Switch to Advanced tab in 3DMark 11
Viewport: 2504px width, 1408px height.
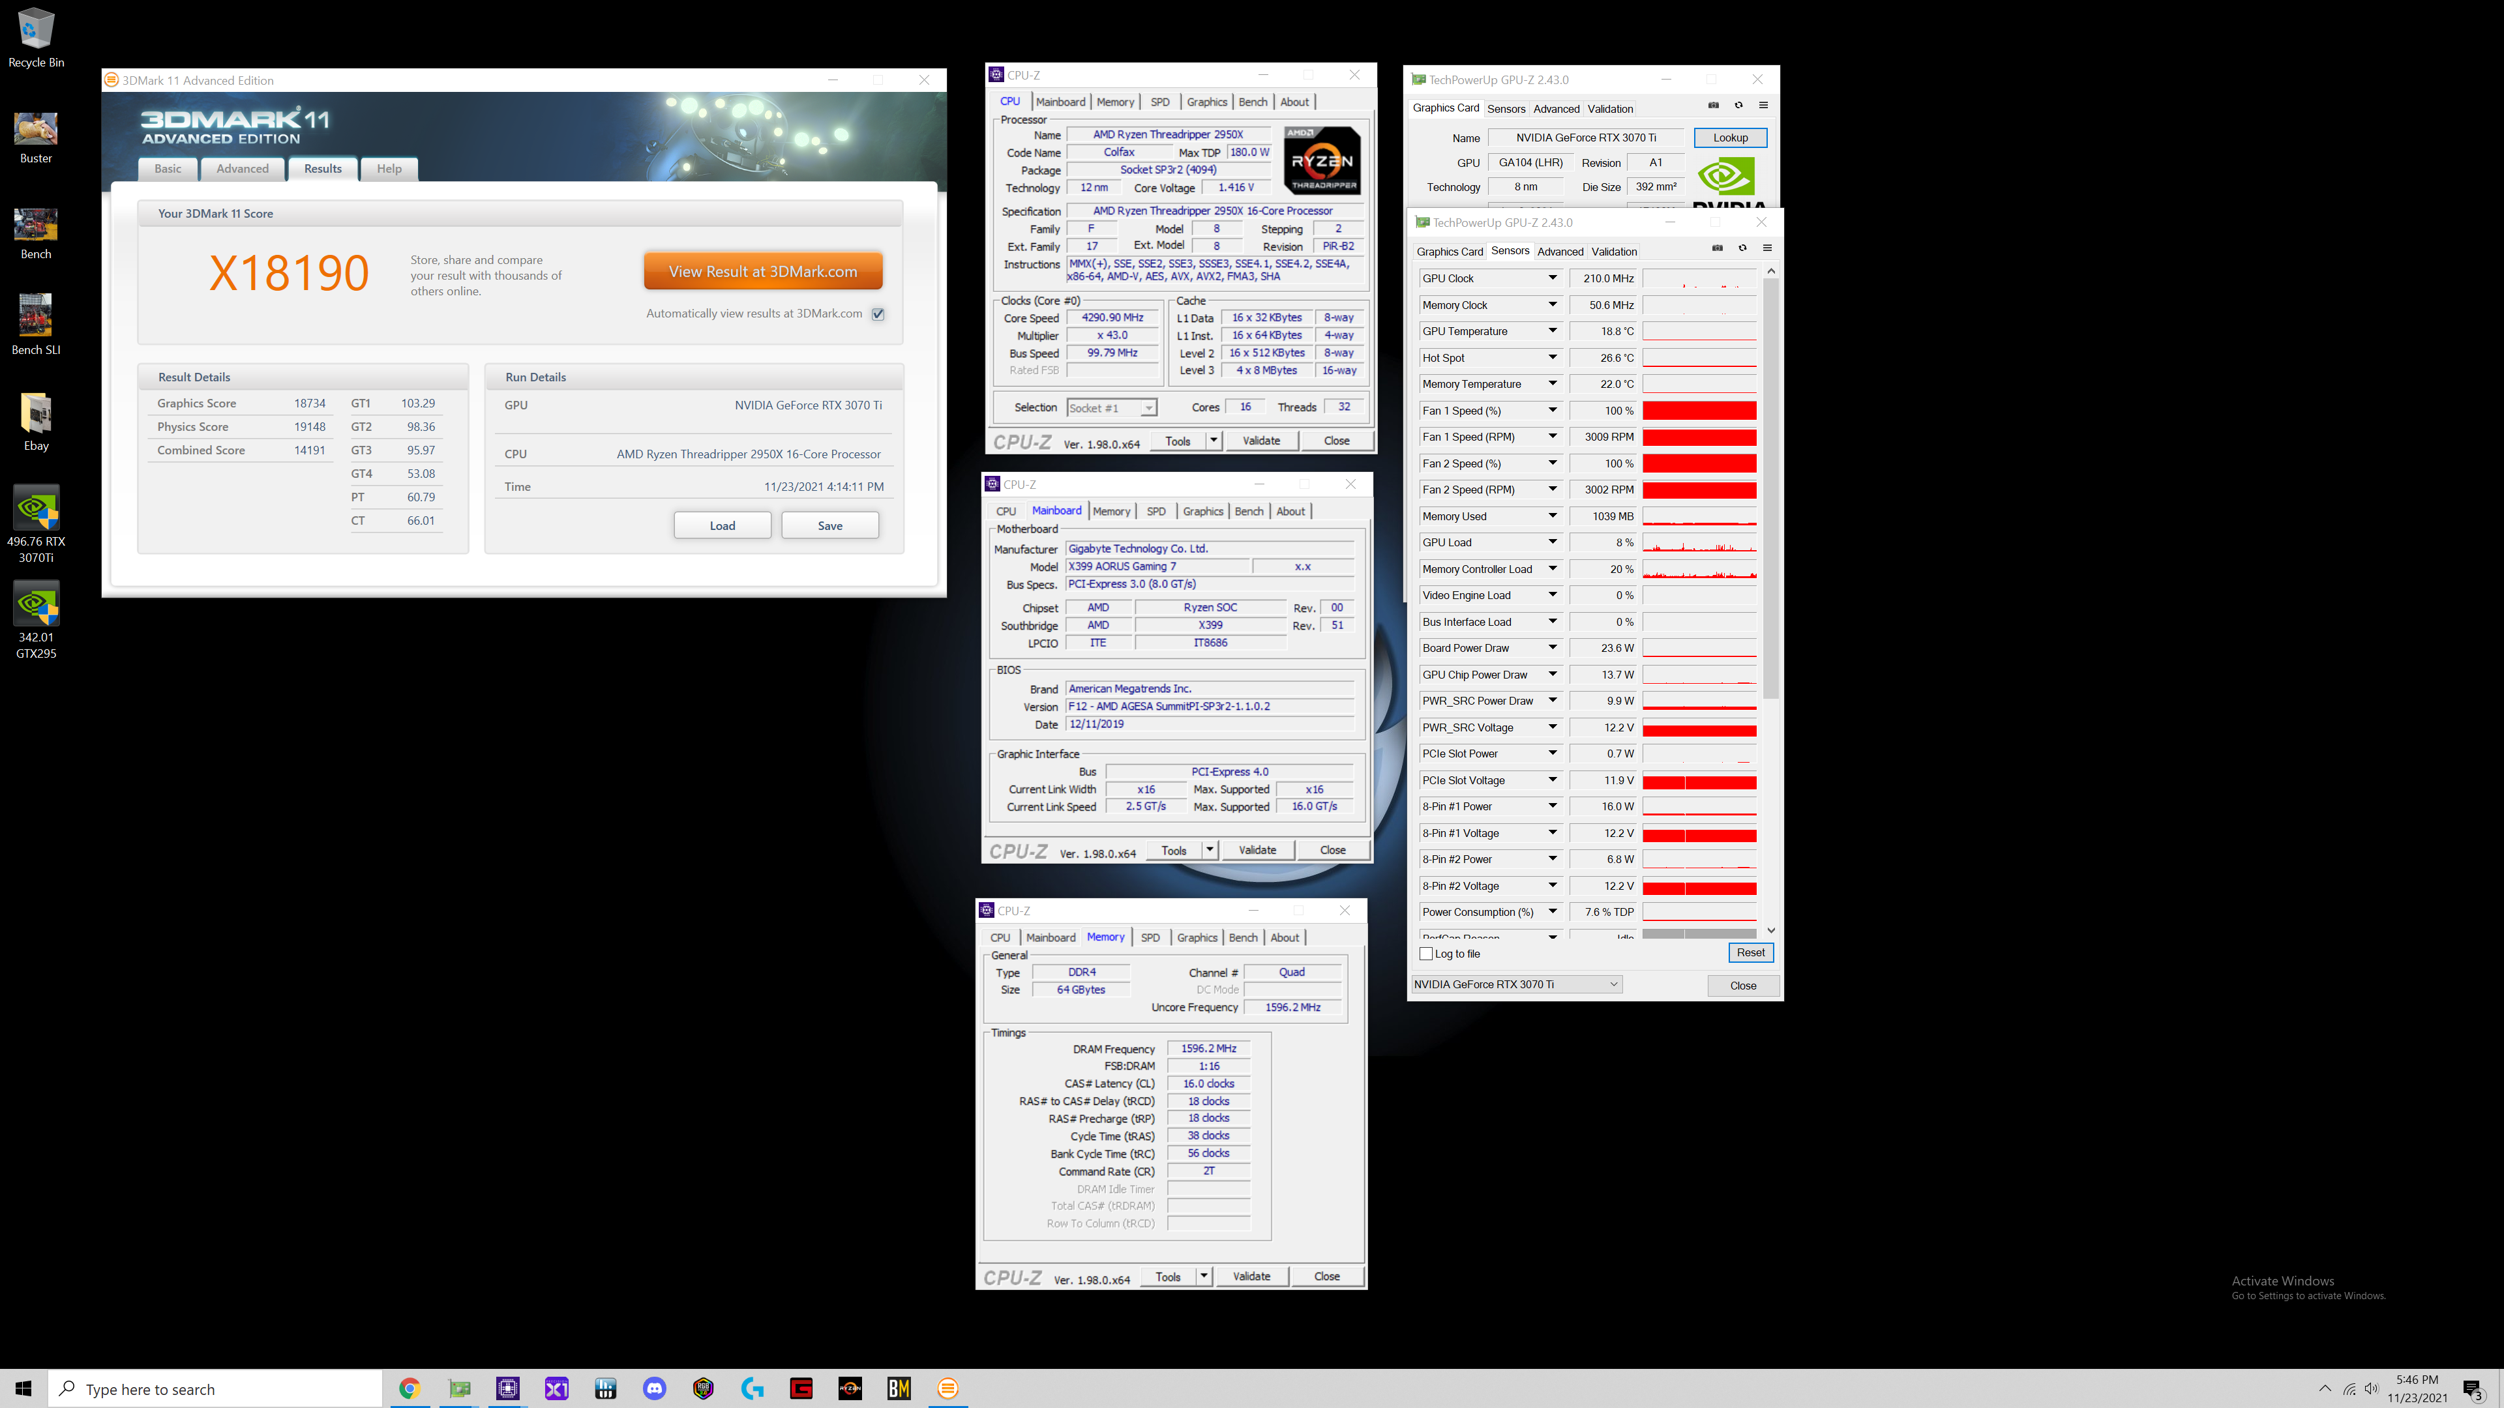point(242,169)
